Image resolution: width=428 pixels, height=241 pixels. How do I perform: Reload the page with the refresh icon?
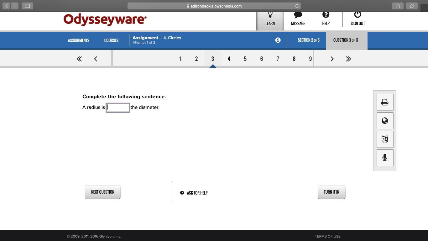coord(297,6)
